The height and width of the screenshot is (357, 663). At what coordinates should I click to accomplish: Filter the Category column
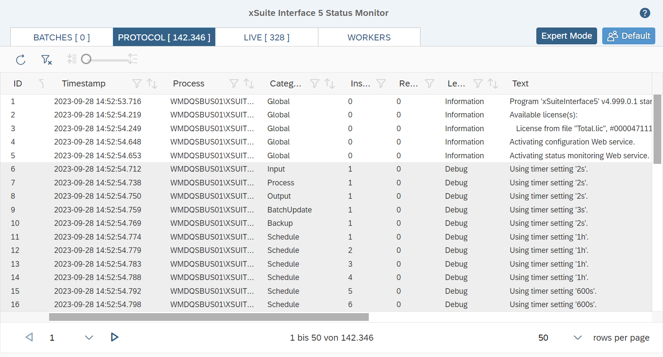click(314, 83)
